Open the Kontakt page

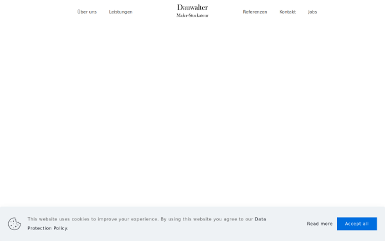pos(287,12)
